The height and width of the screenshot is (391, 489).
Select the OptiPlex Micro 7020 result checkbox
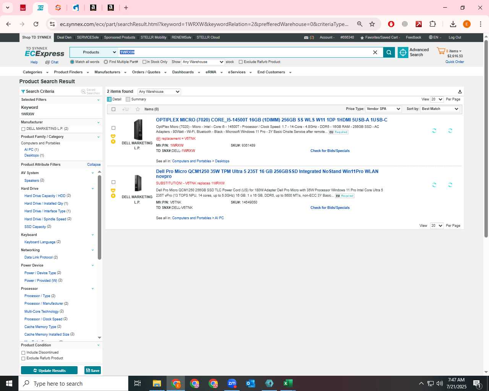[x=113, y=128]
